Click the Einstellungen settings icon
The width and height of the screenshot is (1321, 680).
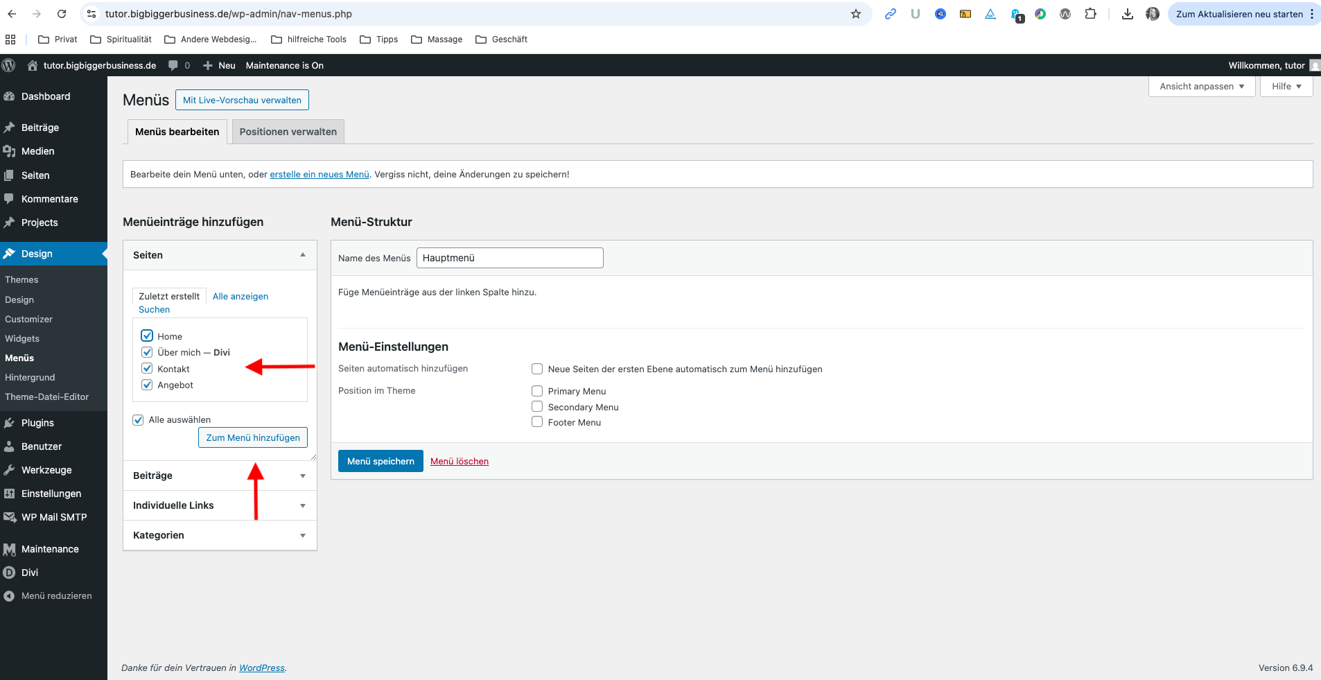coord(9,494)
